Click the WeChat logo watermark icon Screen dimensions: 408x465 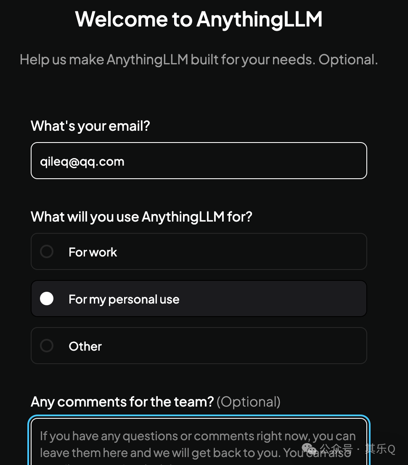[310, 449]
